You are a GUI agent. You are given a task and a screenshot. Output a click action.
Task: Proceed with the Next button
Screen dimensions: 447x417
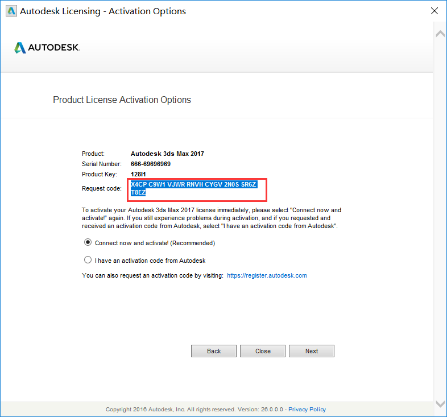pos(312,351)
